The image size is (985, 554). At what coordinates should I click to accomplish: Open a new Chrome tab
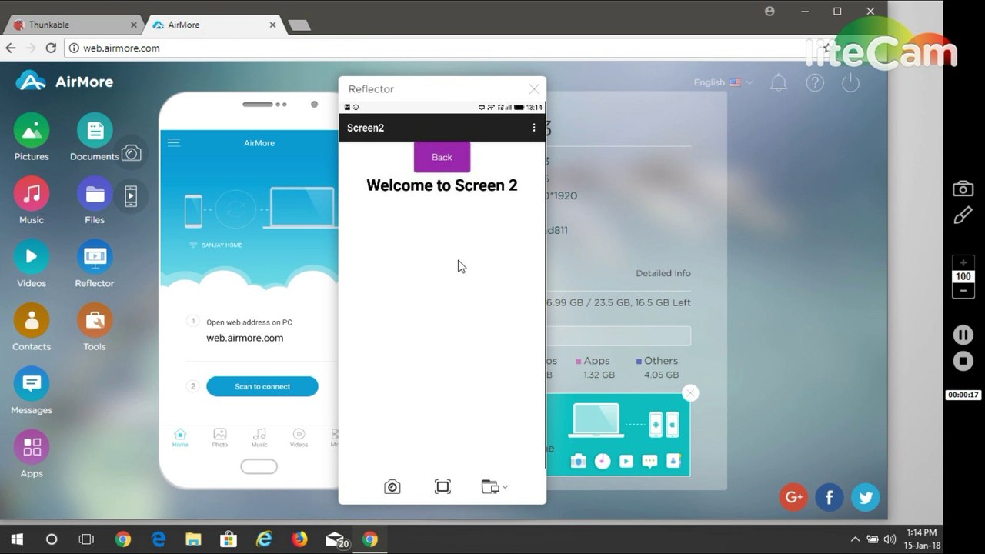(x=299, y=25)
